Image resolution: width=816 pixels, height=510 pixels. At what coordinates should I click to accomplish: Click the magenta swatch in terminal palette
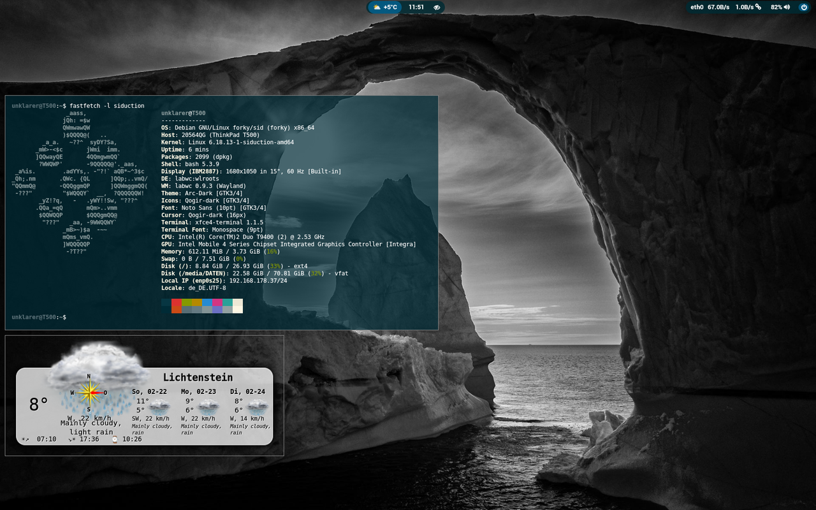217,302
